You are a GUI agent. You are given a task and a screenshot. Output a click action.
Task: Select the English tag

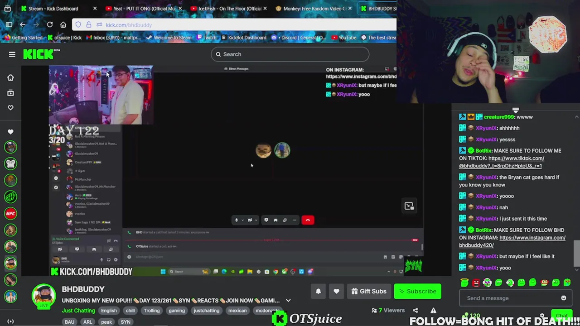click(109, 311)
